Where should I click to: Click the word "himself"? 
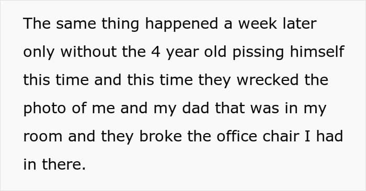317,52
